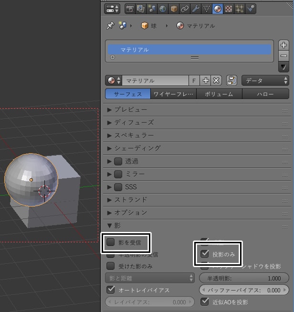Toggle fake user F button
Screen dimensions: 294x312
pos(194,81)
